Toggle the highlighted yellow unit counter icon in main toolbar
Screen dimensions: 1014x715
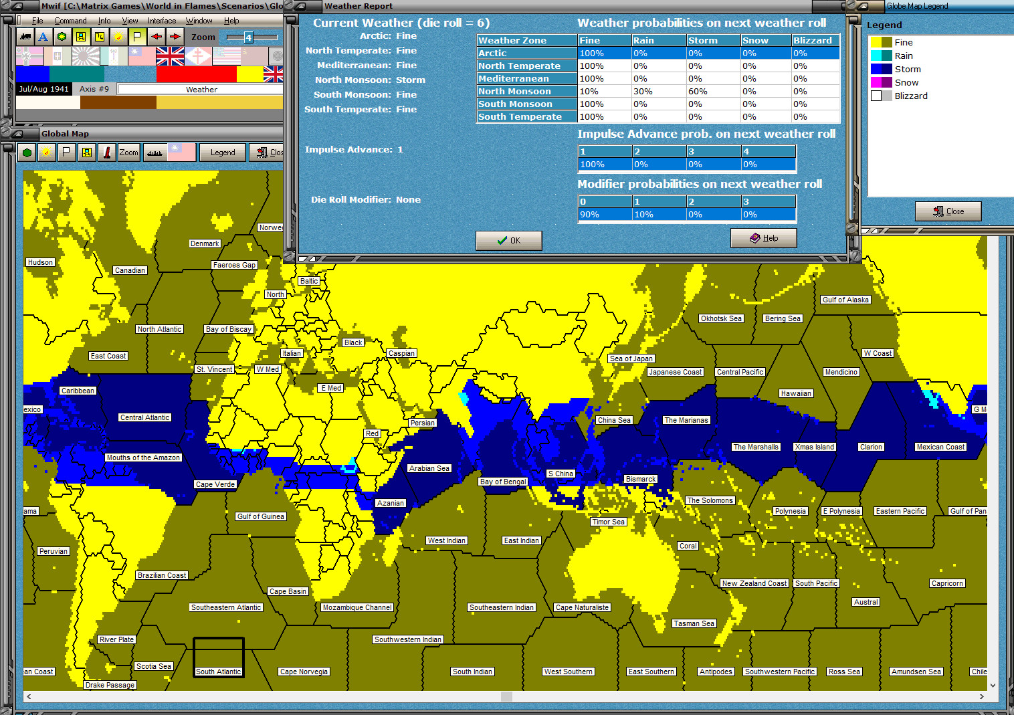tap(80, 37)
